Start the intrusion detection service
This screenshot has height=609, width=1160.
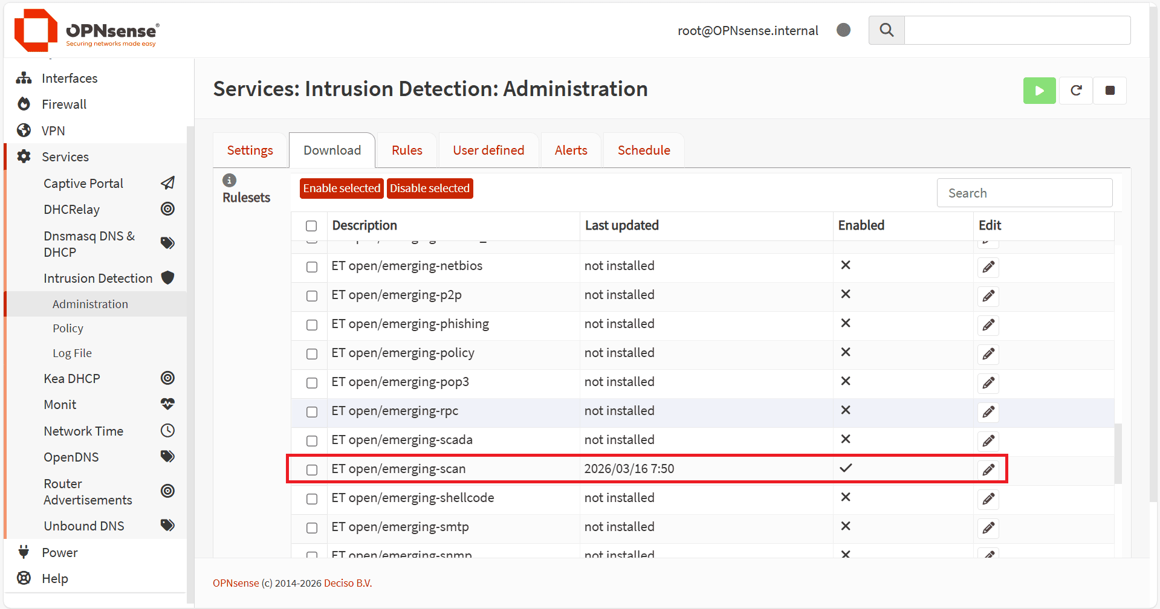point(1039,91)
